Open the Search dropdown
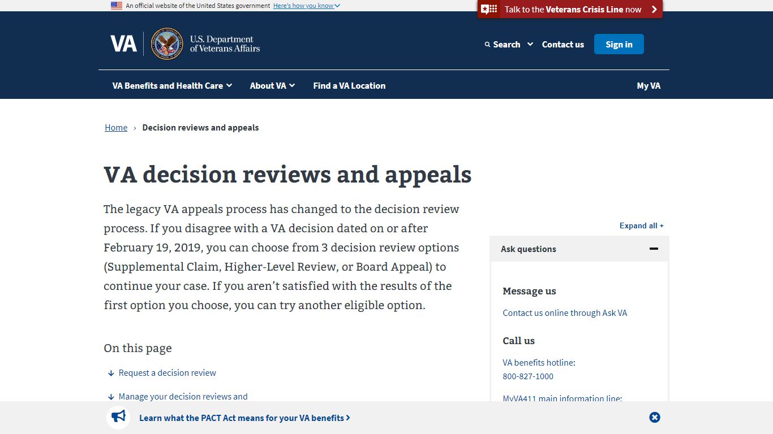The height and width of the screenshot is (434, 773). point(509,44)
